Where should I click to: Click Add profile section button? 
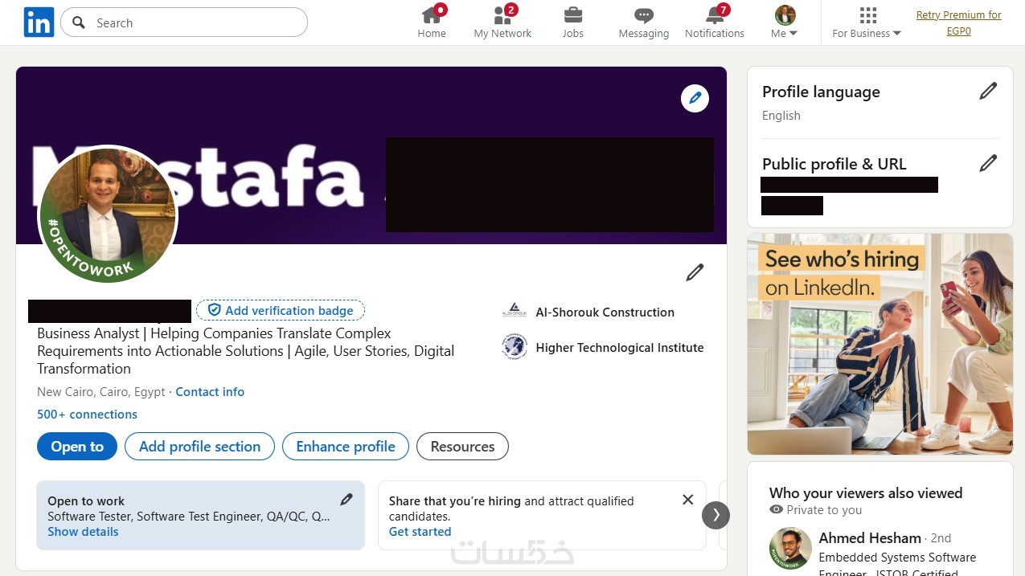pos(199,447)
